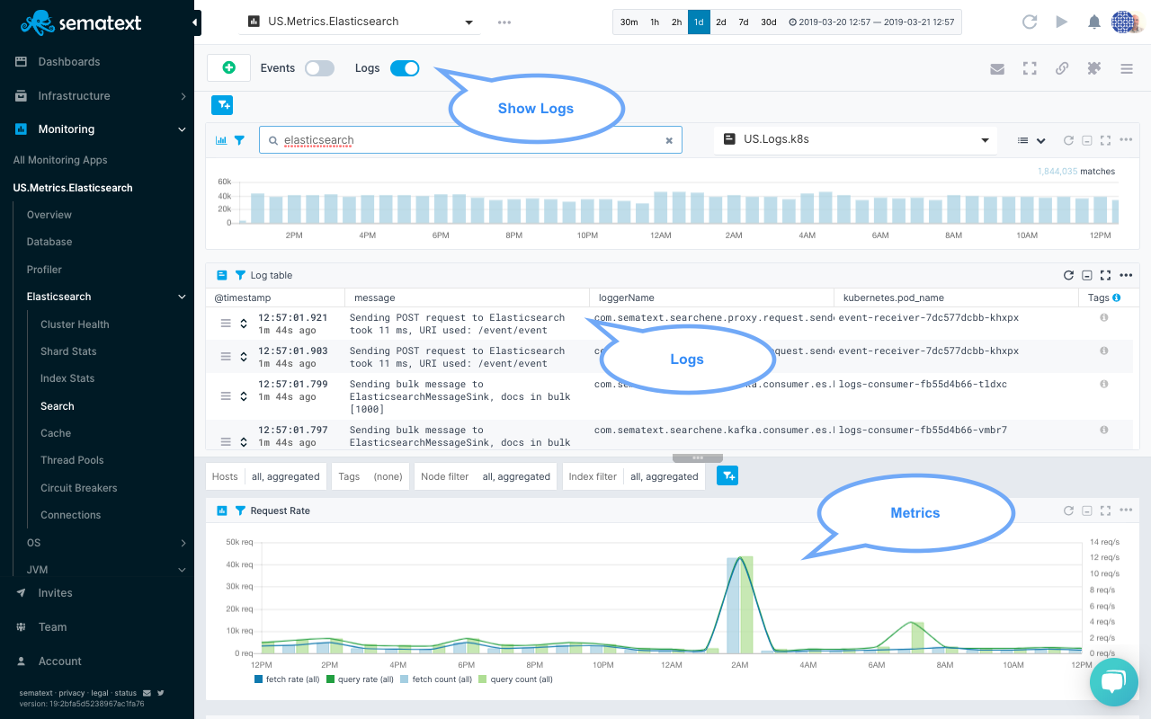Open integrations puzzle icon
The image size is (1151, 719).
point(1094,68)
